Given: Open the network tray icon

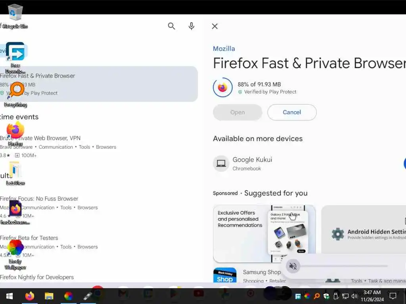Looking at the screenshot, I should pos(345,296).
